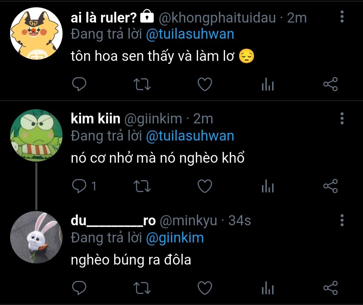The width and height of the screenshot is (363, 305).
Task: Open kim kiin's frog profile picture
Action: click(x=36, y=135)
